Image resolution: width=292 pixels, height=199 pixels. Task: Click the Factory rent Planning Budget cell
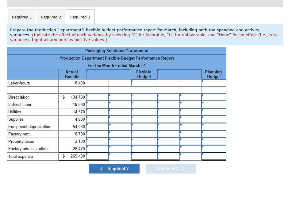[214, 134]
